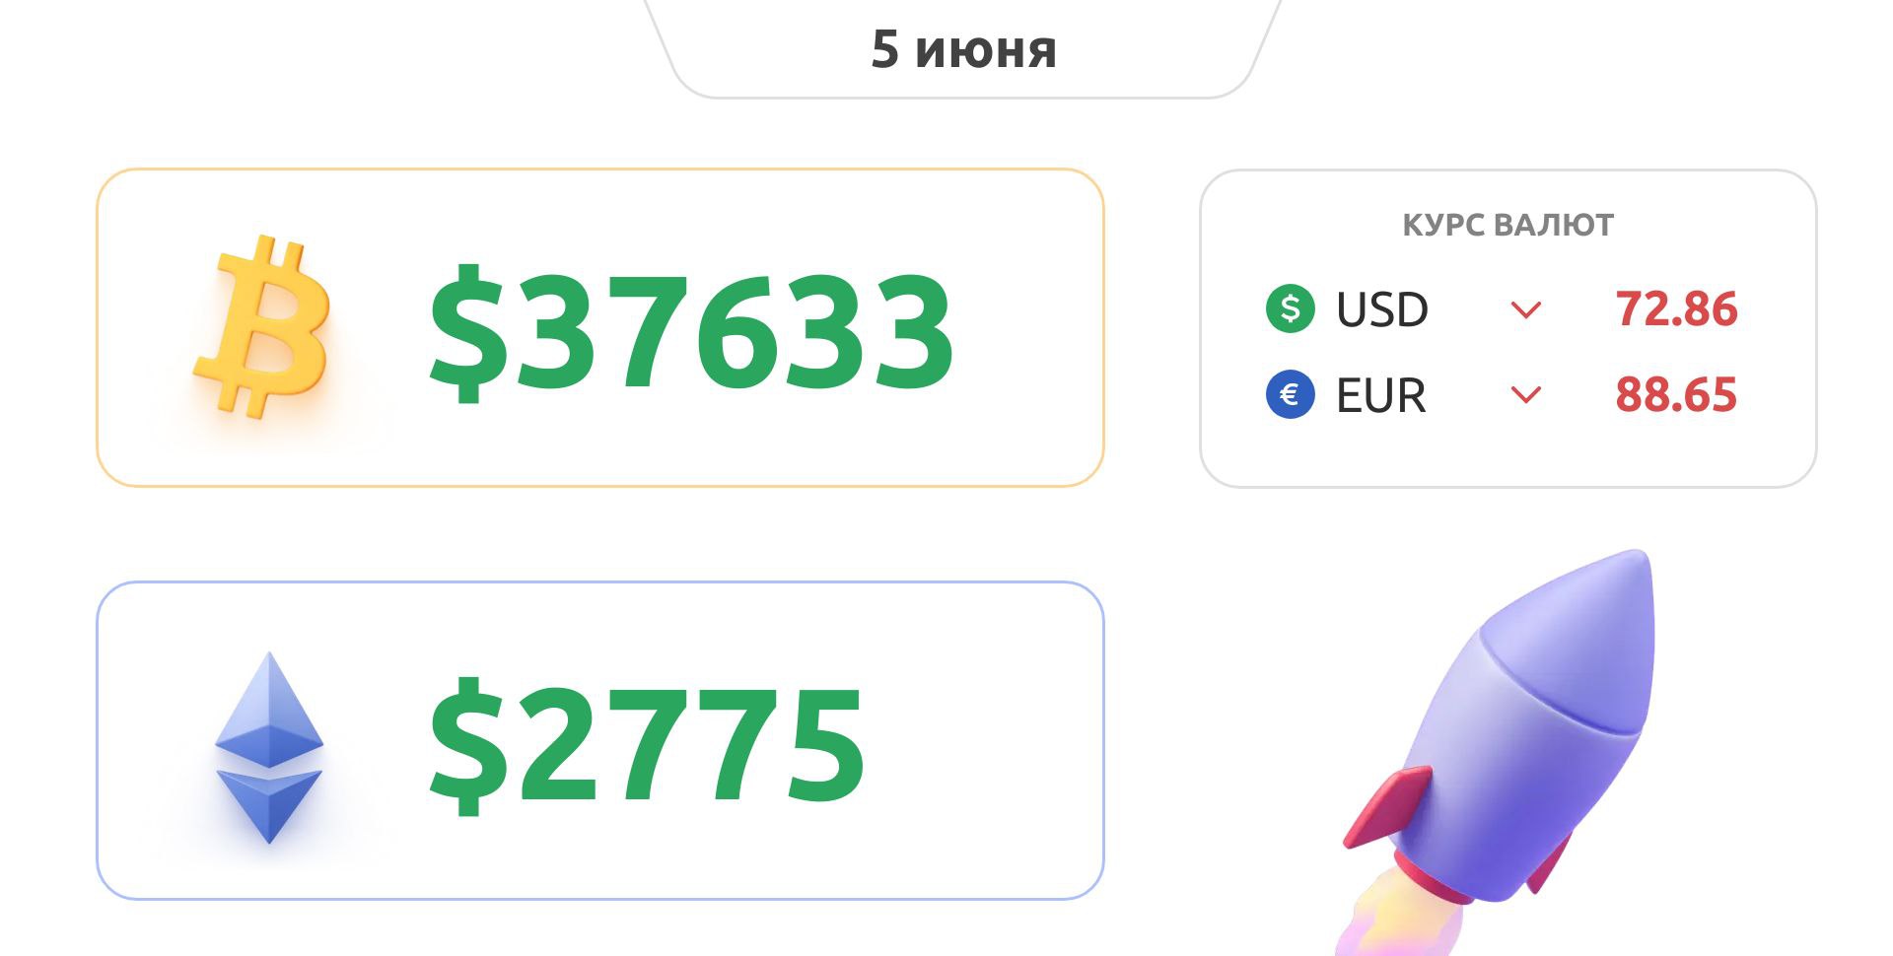Click the Bitcoin price $37633
The image size is (1893, 956).
coord(691,331)
